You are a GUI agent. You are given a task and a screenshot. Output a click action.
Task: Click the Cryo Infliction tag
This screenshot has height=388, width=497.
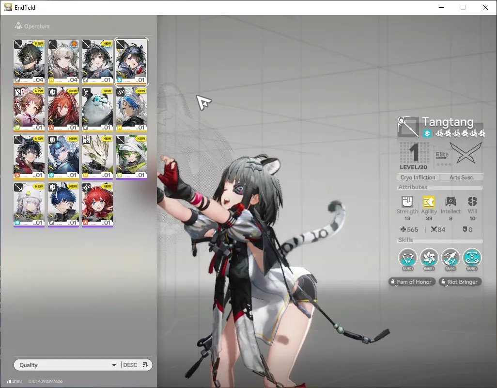click(x=418, y=178)
